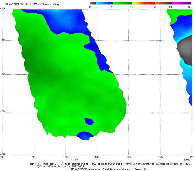This screenshot has width=194, height=171.
Task: Click the red segment of the color bar
Action: pyautogui.click(x=150, y=3)
